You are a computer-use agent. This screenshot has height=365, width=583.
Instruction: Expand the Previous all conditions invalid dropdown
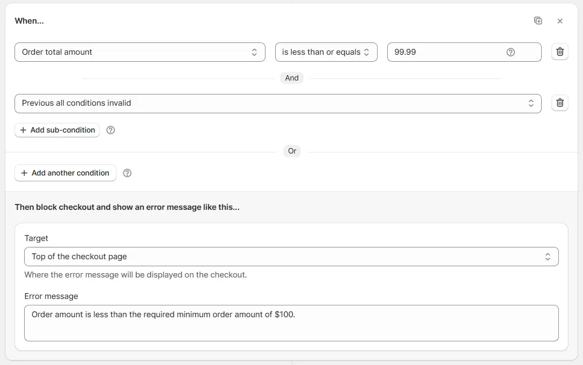[x=277, y=103]
